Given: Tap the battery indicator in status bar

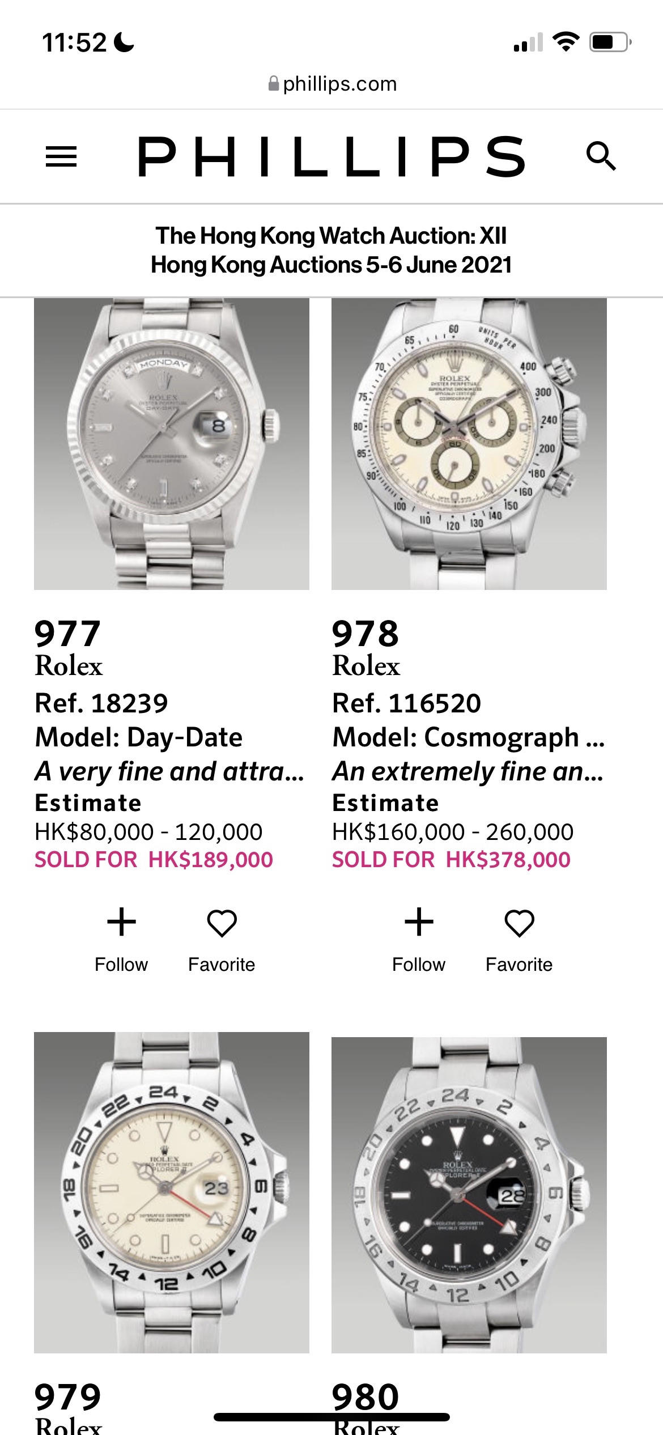Looking at the screenshot, I should tap(610, 42).
